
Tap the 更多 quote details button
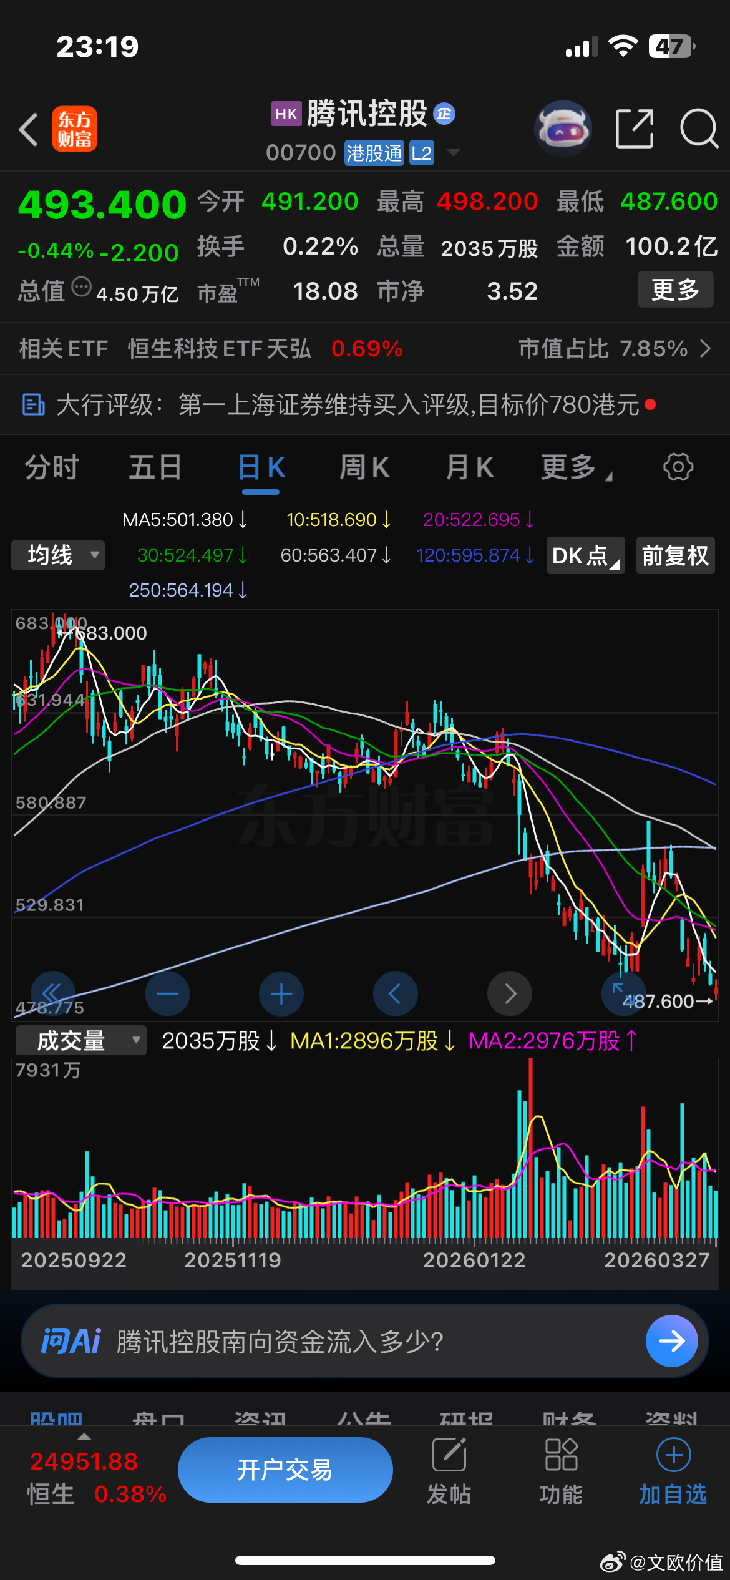coord(675,290)
